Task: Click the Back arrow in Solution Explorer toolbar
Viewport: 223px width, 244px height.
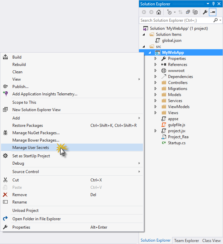Action: (x=144, y=12)
